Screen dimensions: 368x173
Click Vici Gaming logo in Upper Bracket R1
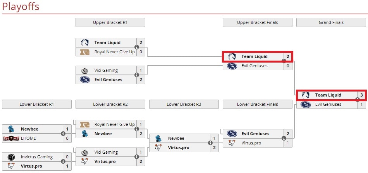tap(85, 70)
